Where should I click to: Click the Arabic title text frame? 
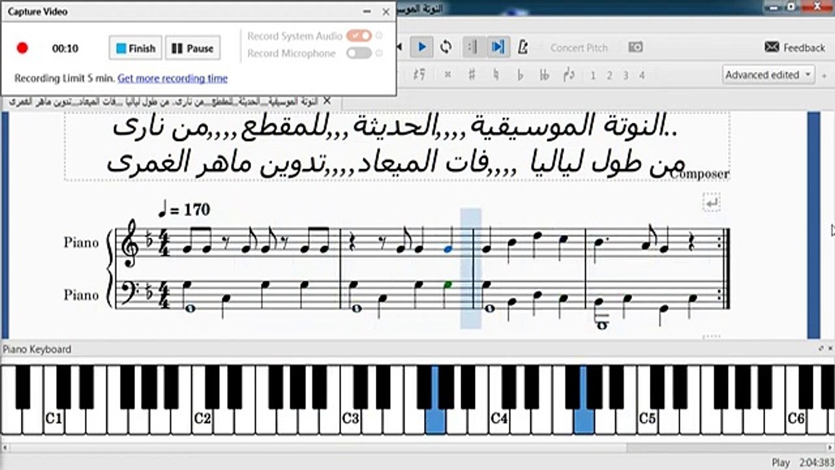point(397,146)
